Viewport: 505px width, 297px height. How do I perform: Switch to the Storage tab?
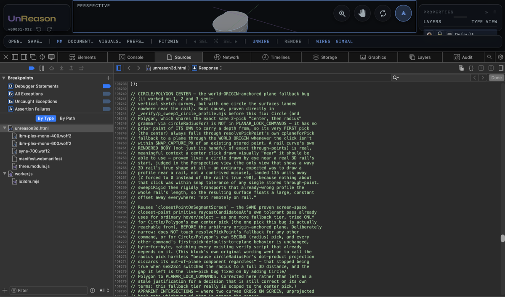click(324, 57)
